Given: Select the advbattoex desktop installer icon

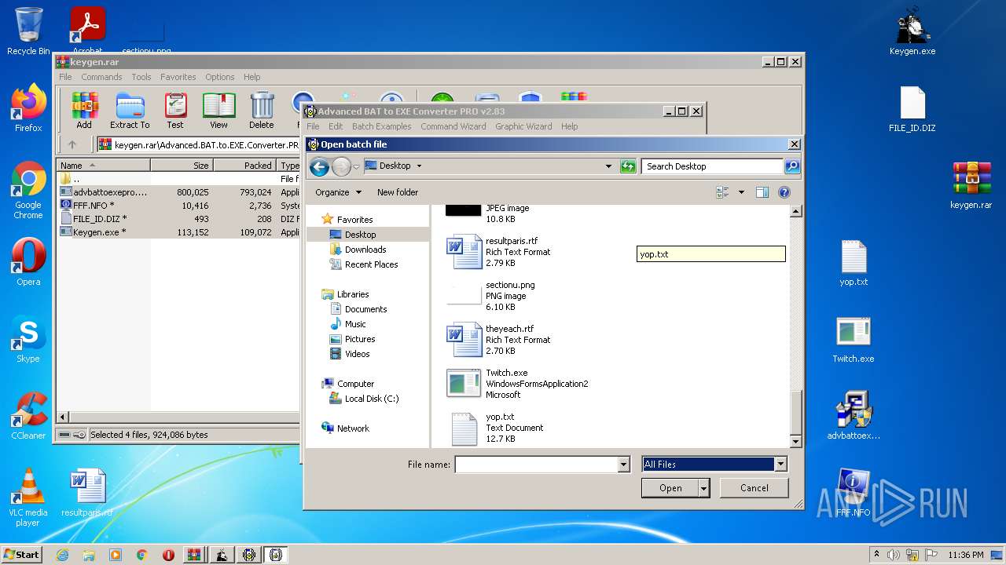Looking at the screenshot, I should pos(854,416).
